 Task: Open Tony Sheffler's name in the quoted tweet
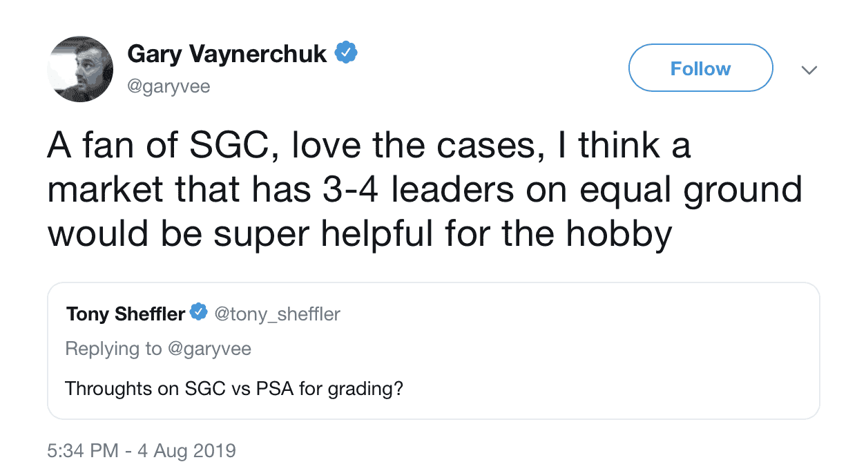[x=125, y=314]
